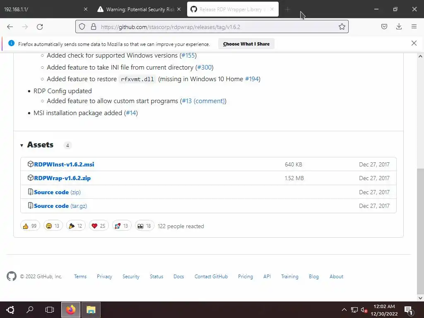Image resolution: width=424 pixels, height=318 pixels.
Task: React with hooray party emoji (12)
Action: 76,226
